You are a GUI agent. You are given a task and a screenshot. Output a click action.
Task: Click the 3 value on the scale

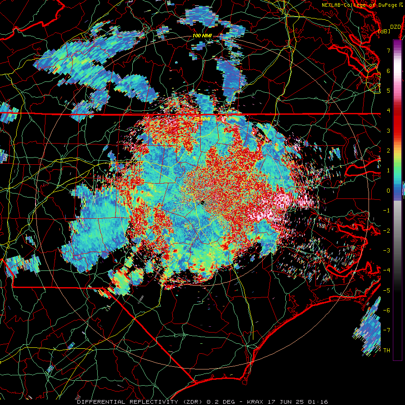tap(388, 130)
